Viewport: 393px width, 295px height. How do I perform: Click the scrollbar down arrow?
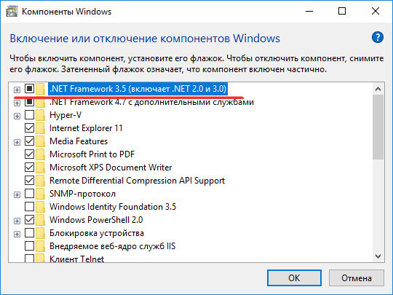tap(378, 256)
